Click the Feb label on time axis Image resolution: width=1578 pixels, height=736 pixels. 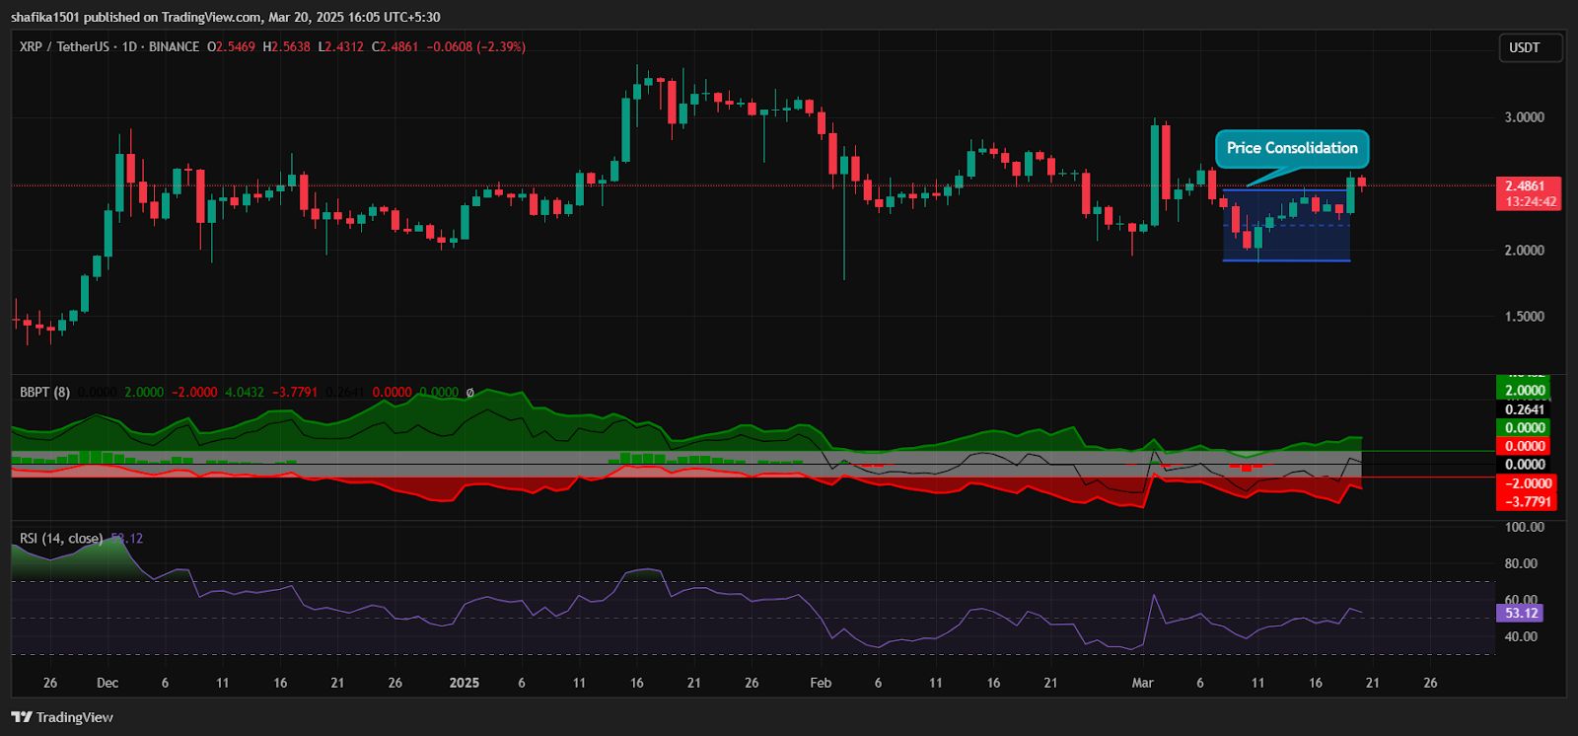coord(821,683)
